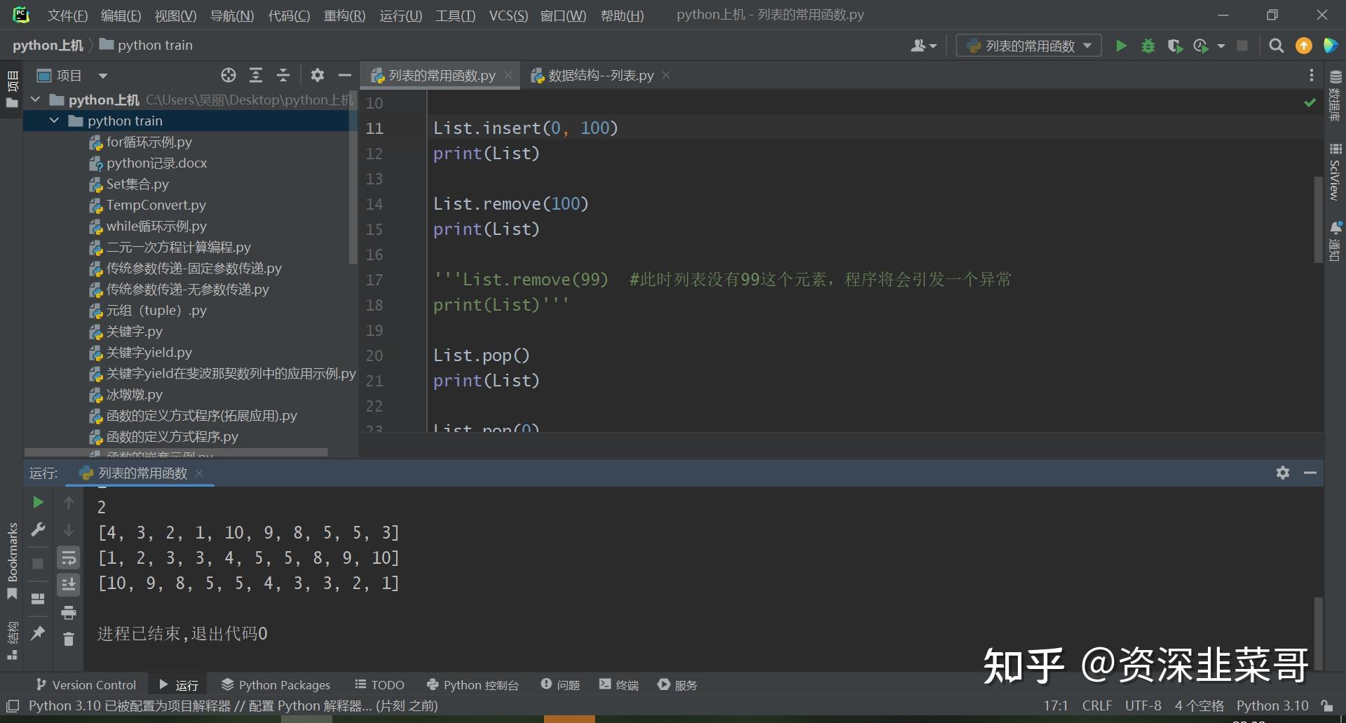Screen dimensions: 1346x723
Task: Pin the Run tool window tab
Action: tap(38, 633)
